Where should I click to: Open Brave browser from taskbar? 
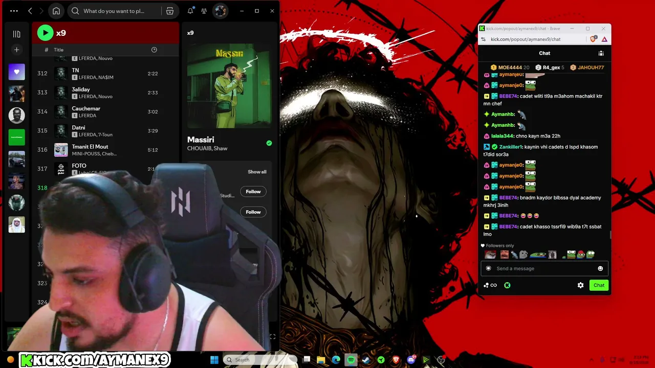[x=396, y=360]
